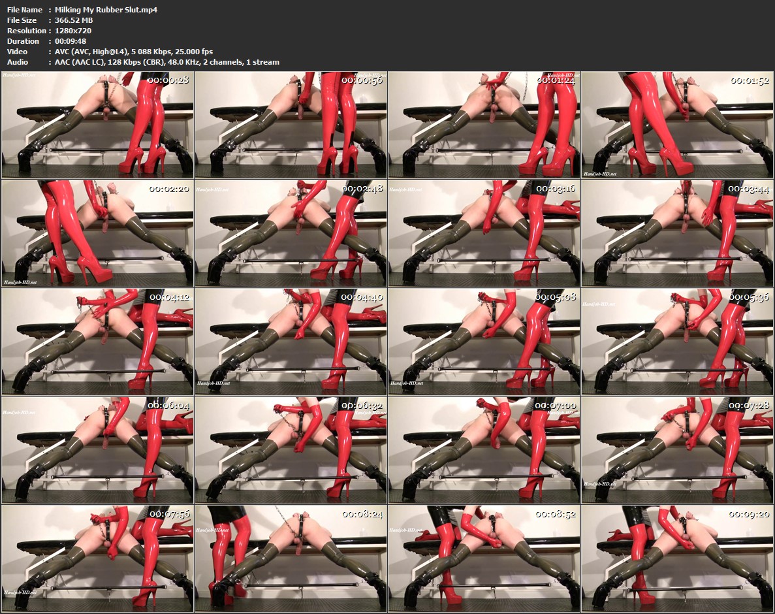Select the frame timestamped 00:03:44
775x614 pixels.
677,233
